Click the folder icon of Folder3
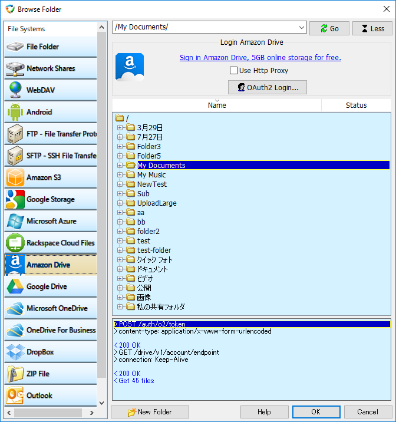Screen dimensions: 396x422 130,146
